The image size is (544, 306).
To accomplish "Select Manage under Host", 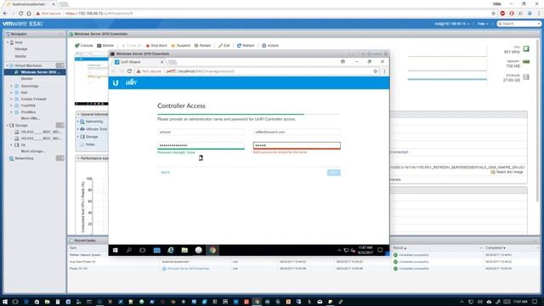I will 20,49.
